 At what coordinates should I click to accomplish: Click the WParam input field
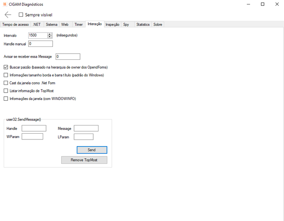[x=32, y=137]
